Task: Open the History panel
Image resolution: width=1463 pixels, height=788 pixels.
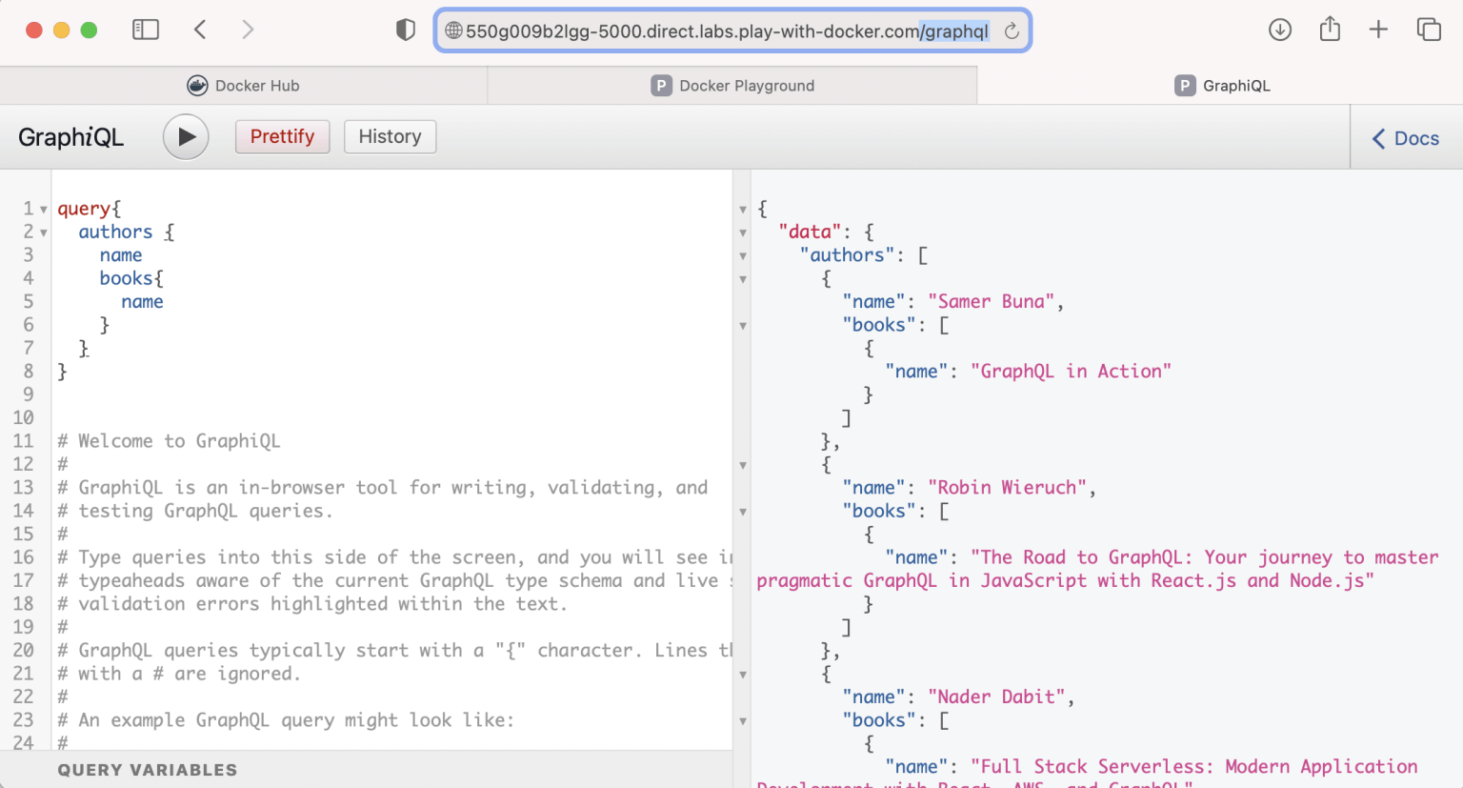Action: coord(390,137)
